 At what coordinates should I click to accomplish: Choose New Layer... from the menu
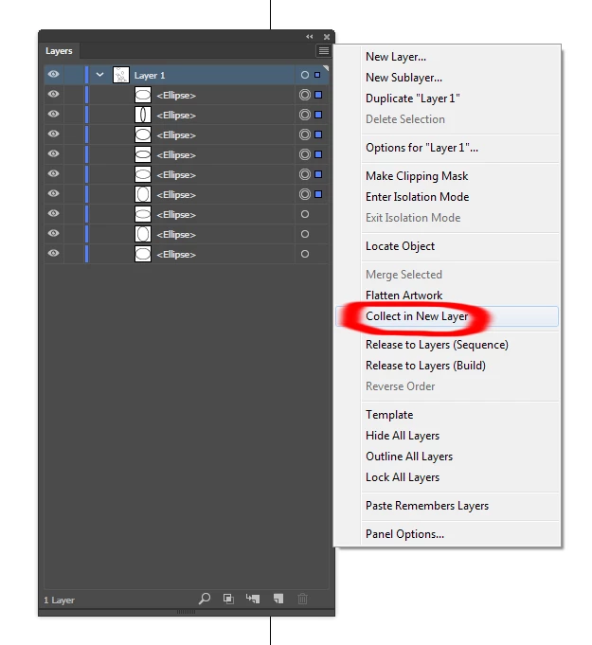[x=396, y=57]
